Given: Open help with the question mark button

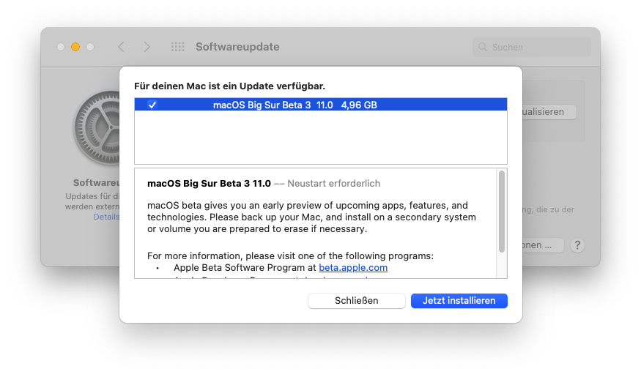Looking at the screenshot, I should click(x=577, y=245).
